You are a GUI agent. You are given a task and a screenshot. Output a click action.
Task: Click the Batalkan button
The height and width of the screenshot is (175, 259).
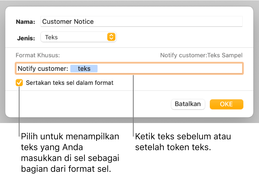[x=188, y=104]
